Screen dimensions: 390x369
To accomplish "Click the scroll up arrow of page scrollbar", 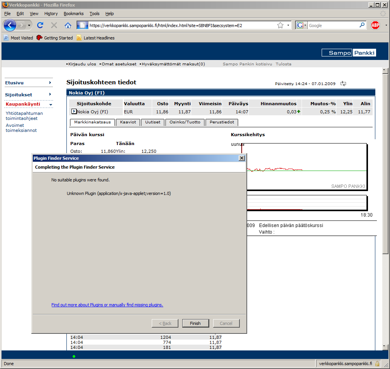I will click(385, 71).
